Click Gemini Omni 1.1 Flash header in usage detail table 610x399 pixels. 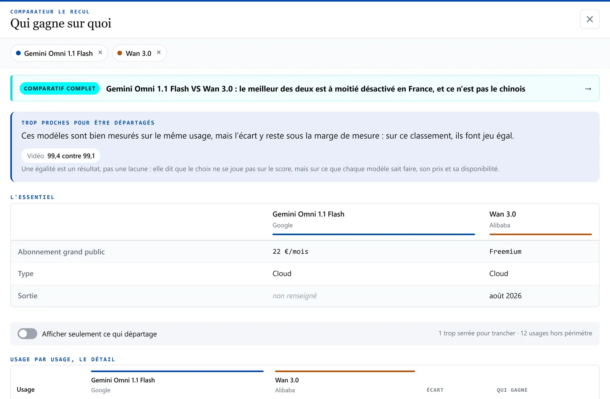coord(123,380)
